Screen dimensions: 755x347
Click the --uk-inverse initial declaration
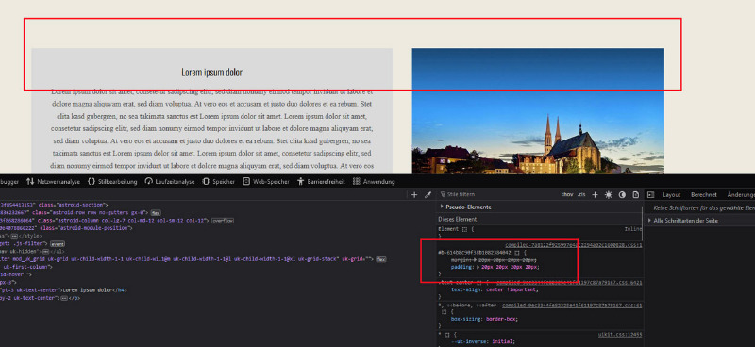482,341
